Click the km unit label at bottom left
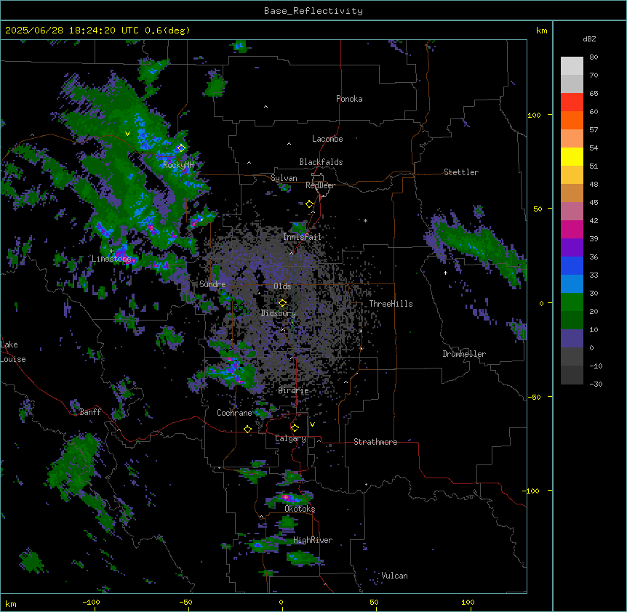 [x=11, y=603]
